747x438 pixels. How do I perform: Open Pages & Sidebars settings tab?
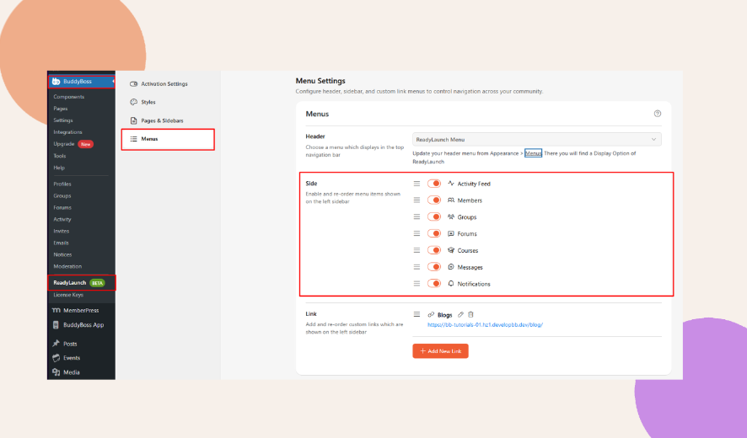tap(162, 120)
